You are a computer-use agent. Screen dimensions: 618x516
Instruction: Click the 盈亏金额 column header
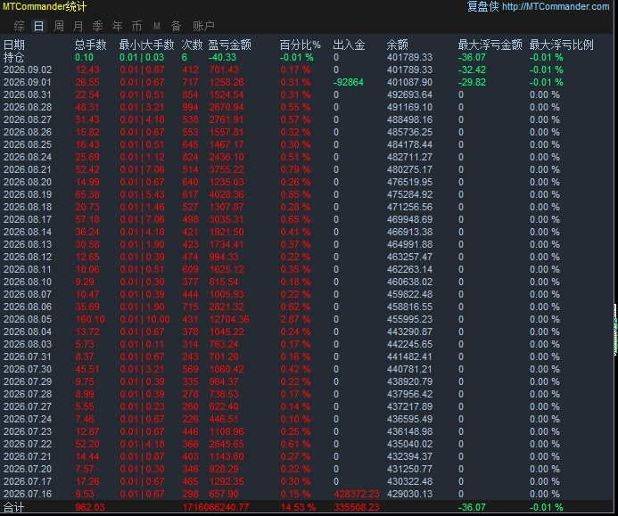230,45
